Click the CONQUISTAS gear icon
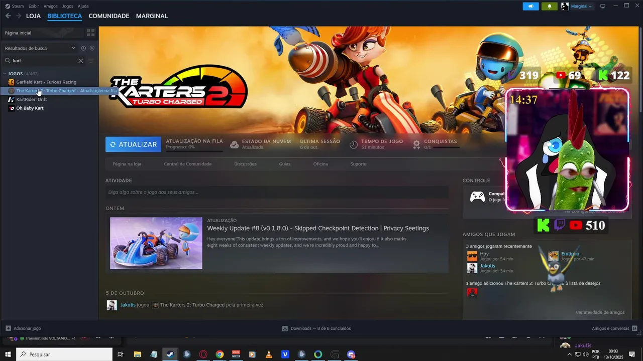 click(x=416, y=144)
